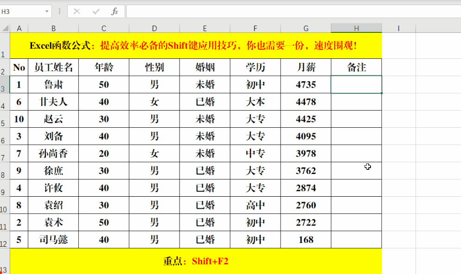The height and width of the screenshot is (274, 461).
Task: Click the salary cell 4478
Action: [306, 102]
